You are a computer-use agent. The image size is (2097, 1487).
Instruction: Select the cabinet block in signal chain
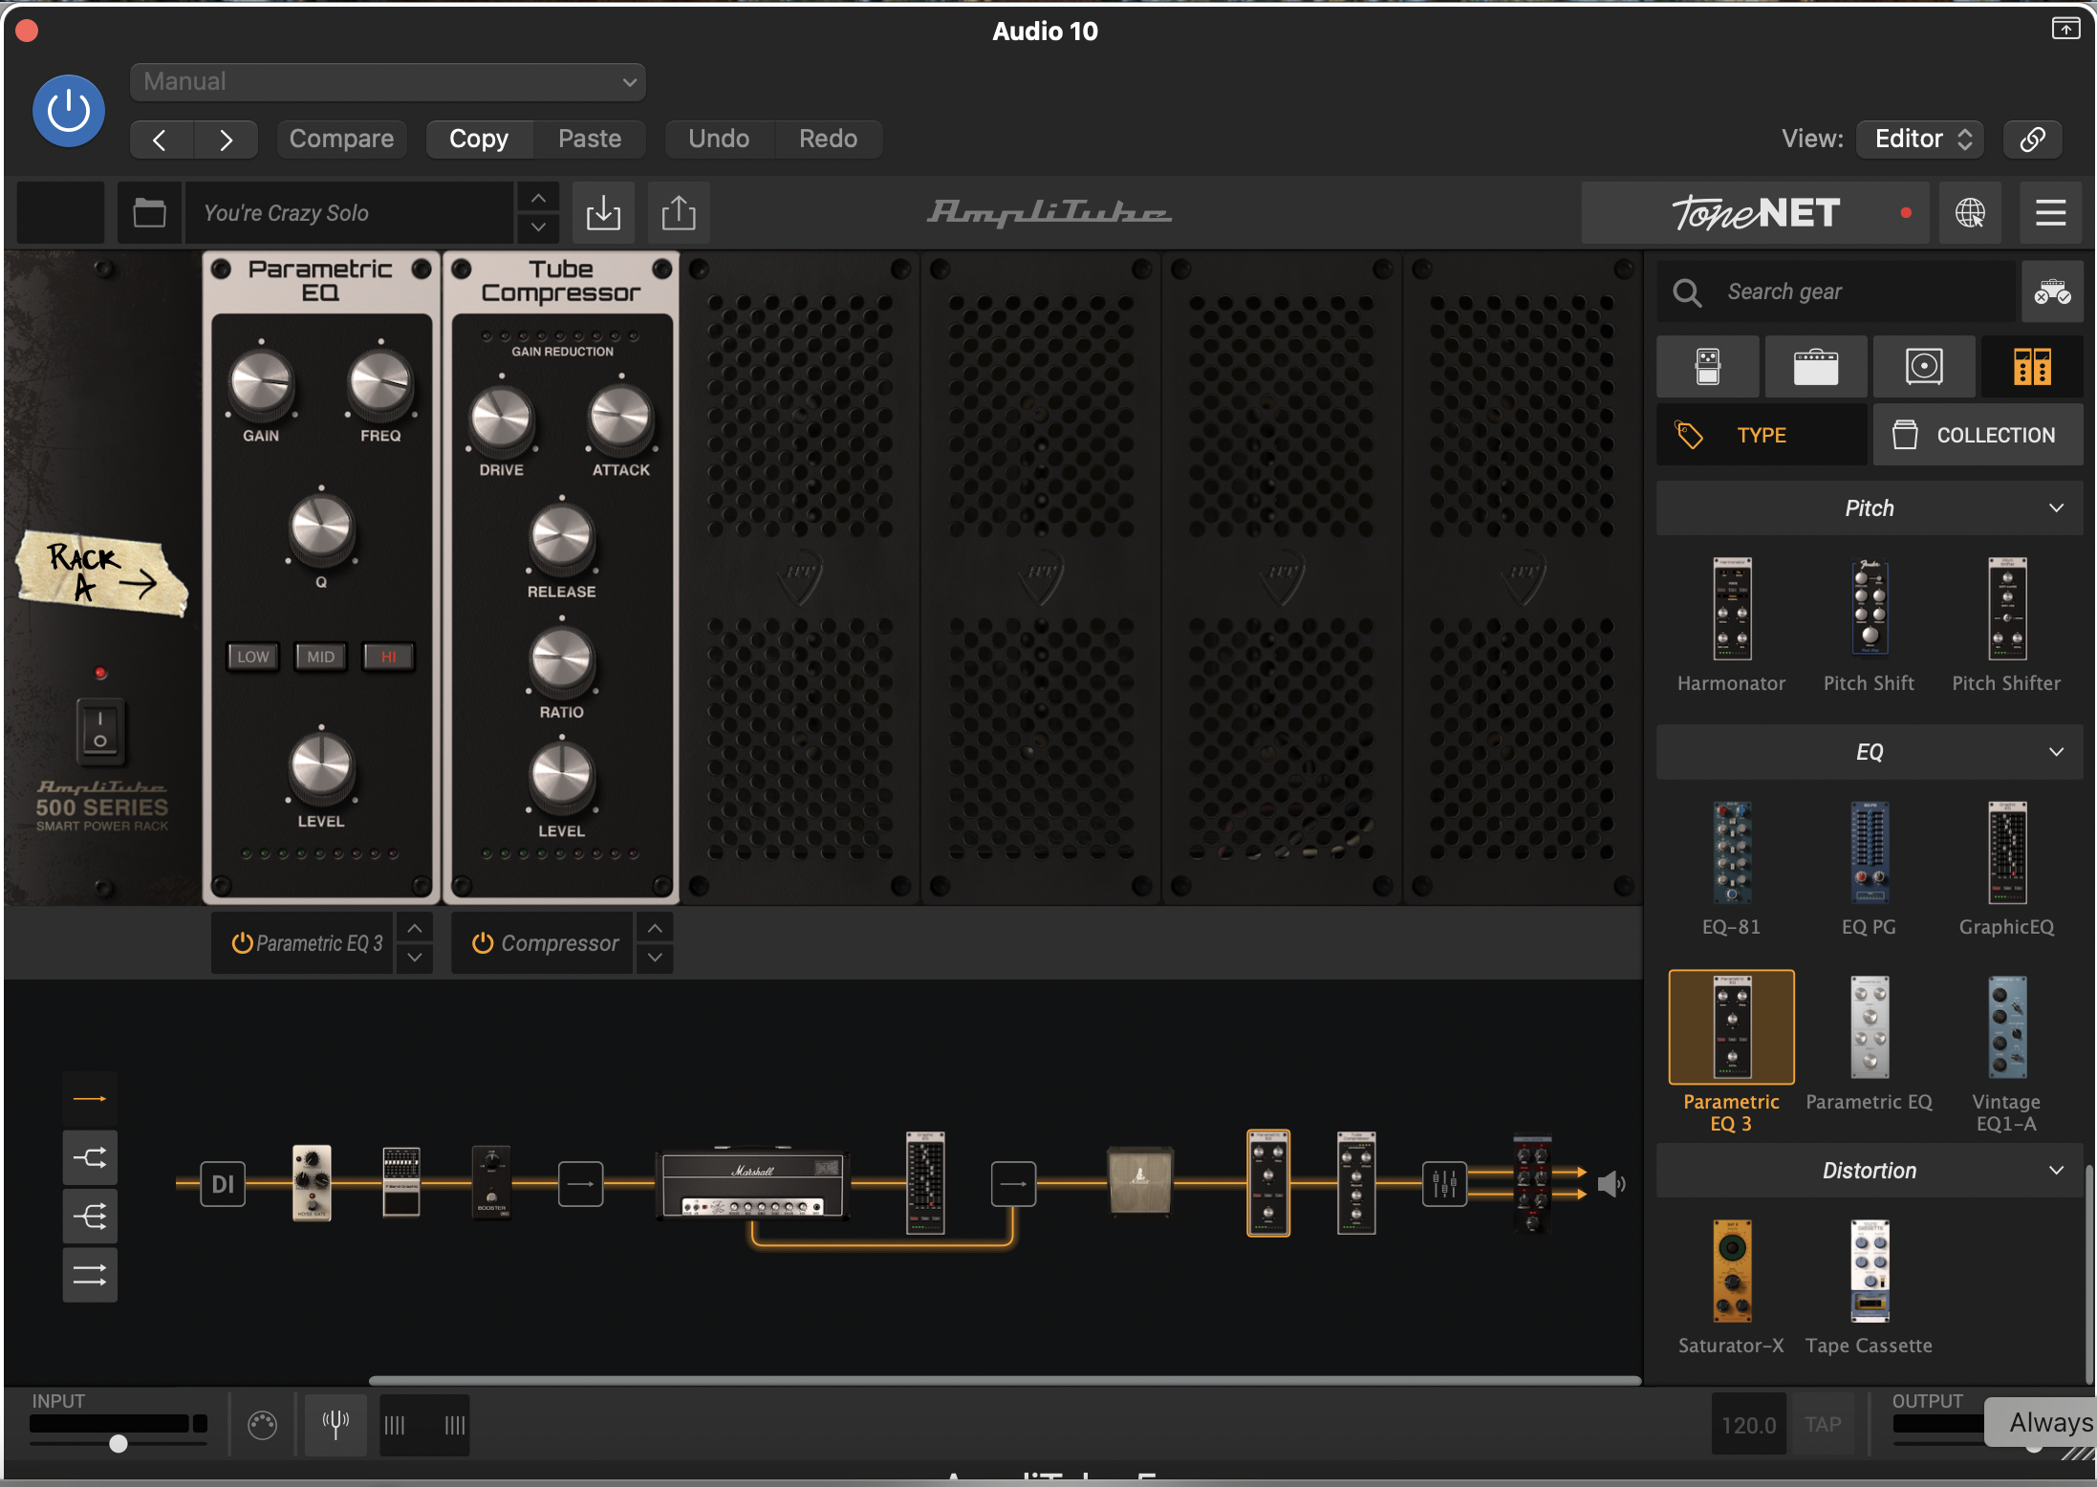pyautogui.click(x=1140, y=1181)
